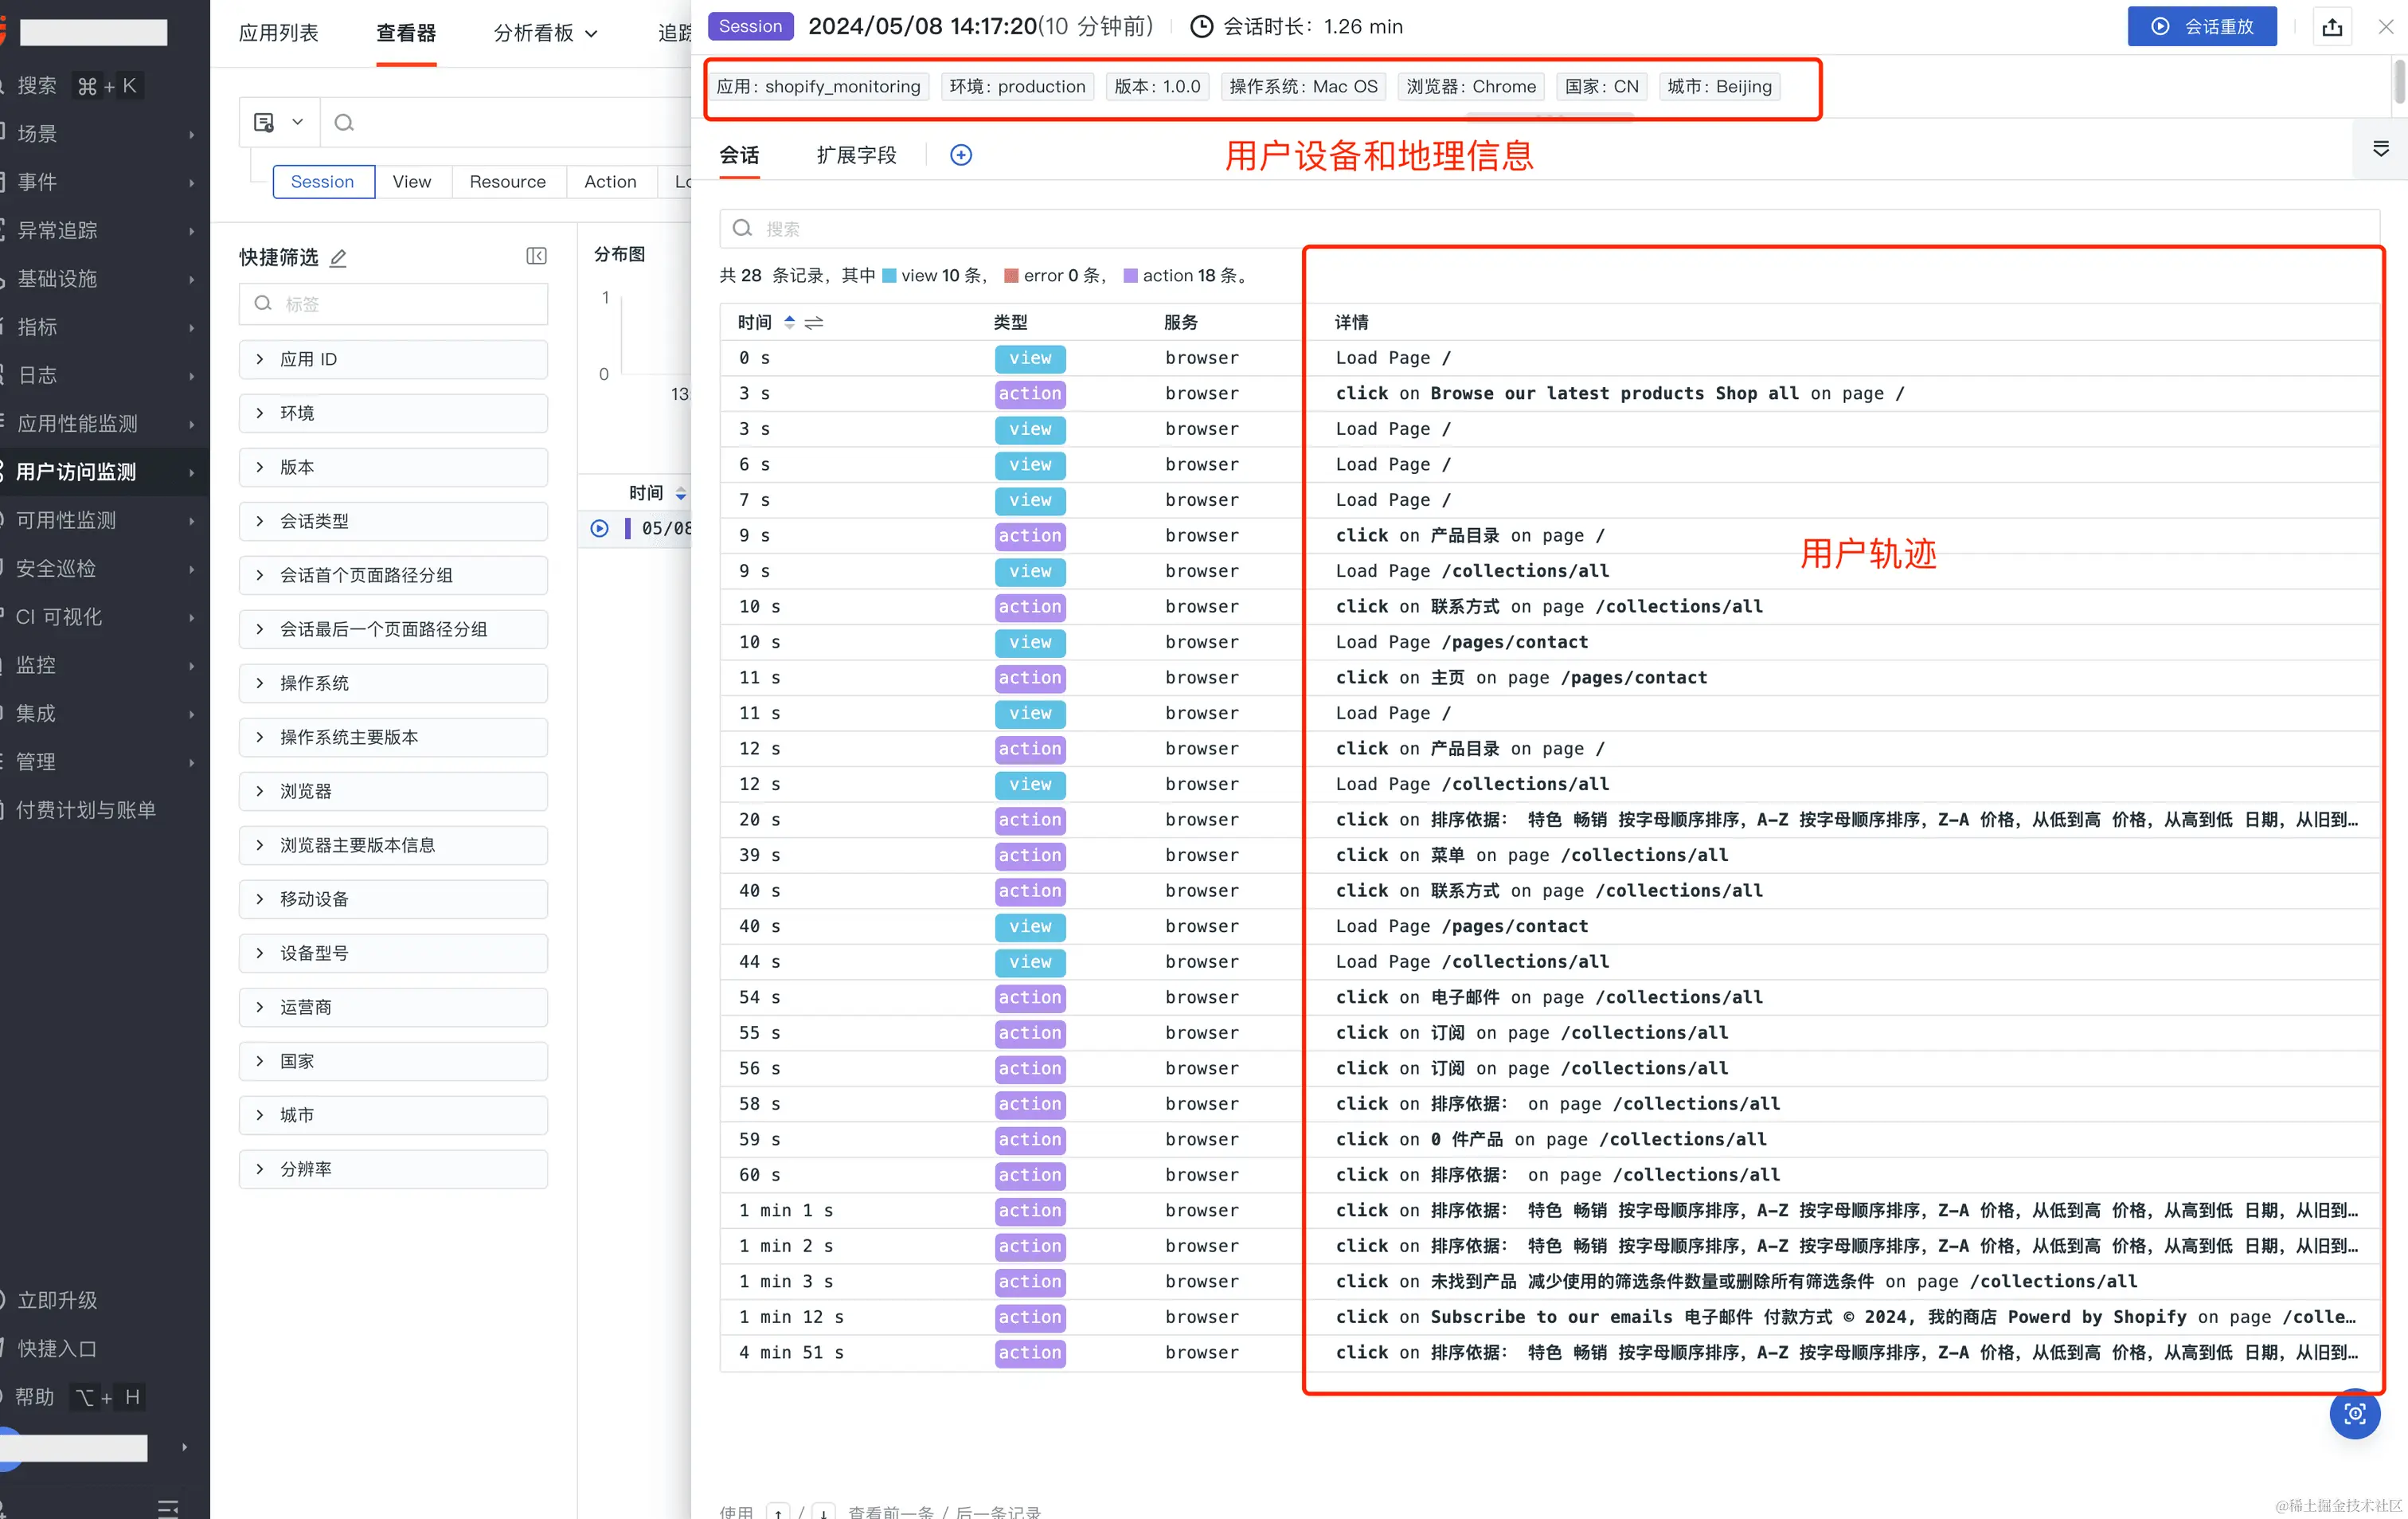
Task: Click the plus icon next to 扩展字段 tab
Action: [960, 155]
